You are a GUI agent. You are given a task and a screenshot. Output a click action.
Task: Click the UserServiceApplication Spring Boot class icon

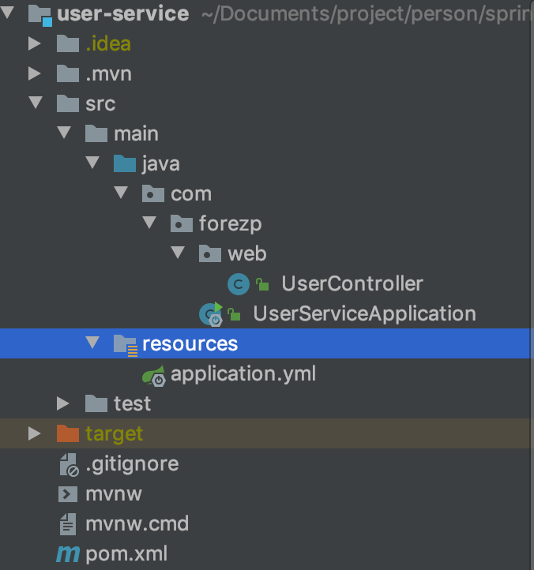point(211,314)
